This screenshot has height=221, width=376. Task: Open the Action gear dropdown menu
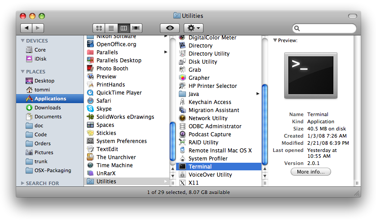[194, 28]
